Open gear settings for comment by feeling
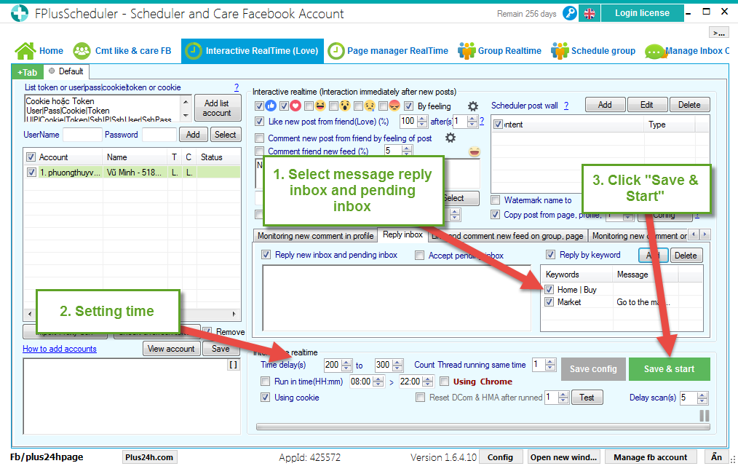The width and height of the screenshot is (738, 466). [x=451, y=138]
